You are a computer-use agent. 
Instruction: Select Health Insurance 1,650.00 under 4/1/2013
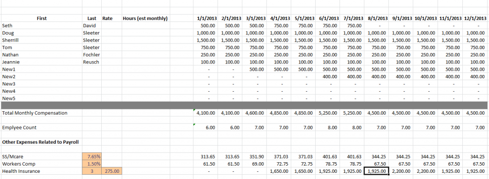coord(279,171)
